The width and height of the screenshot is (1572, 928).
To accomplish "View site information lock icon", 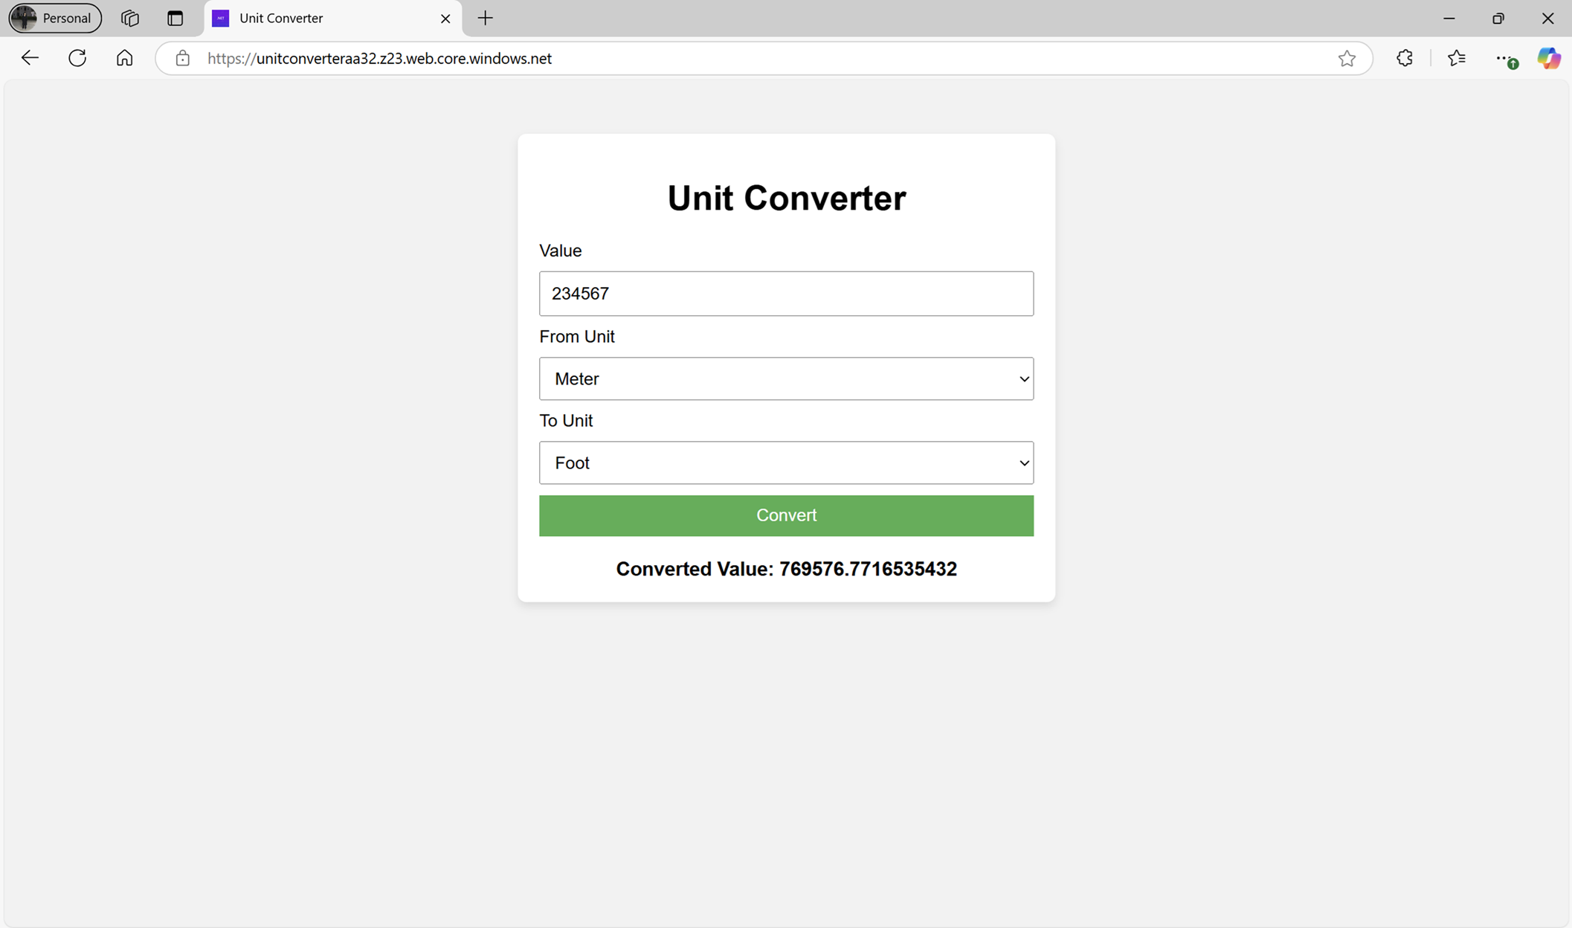I will (182, 58).
